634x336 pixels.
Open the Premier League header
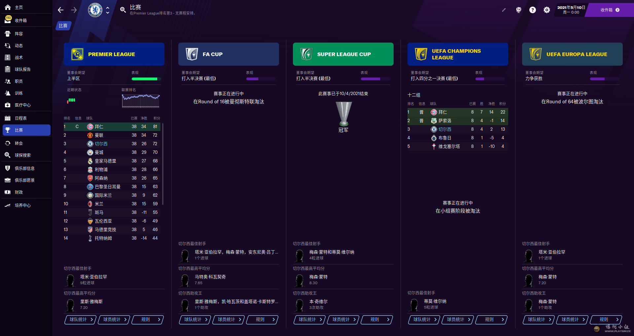pyautogui.click(x=114, y=54)
